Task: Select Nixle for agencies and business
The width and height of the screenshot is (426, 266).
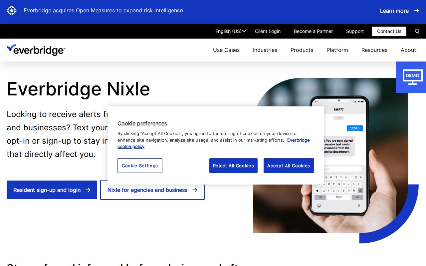Action: pos(152,190)
